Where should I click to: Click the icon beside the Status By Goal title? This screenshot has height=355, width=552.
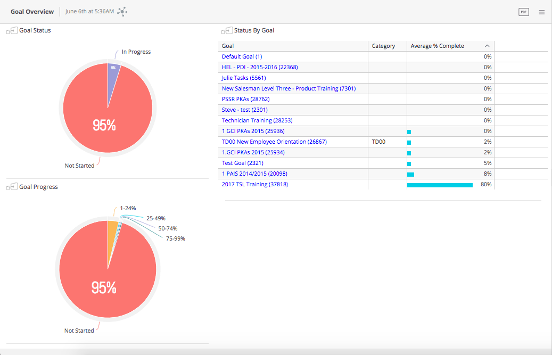[227, 31]
